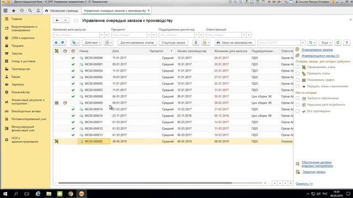Open Зарплата section in sidebar
The width and height of the screenshot is (353, 198).
click(18, 84)
